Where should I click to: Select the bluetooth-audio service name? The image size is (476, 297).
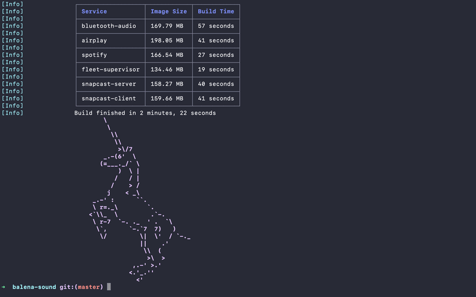[x=109, y=26]
